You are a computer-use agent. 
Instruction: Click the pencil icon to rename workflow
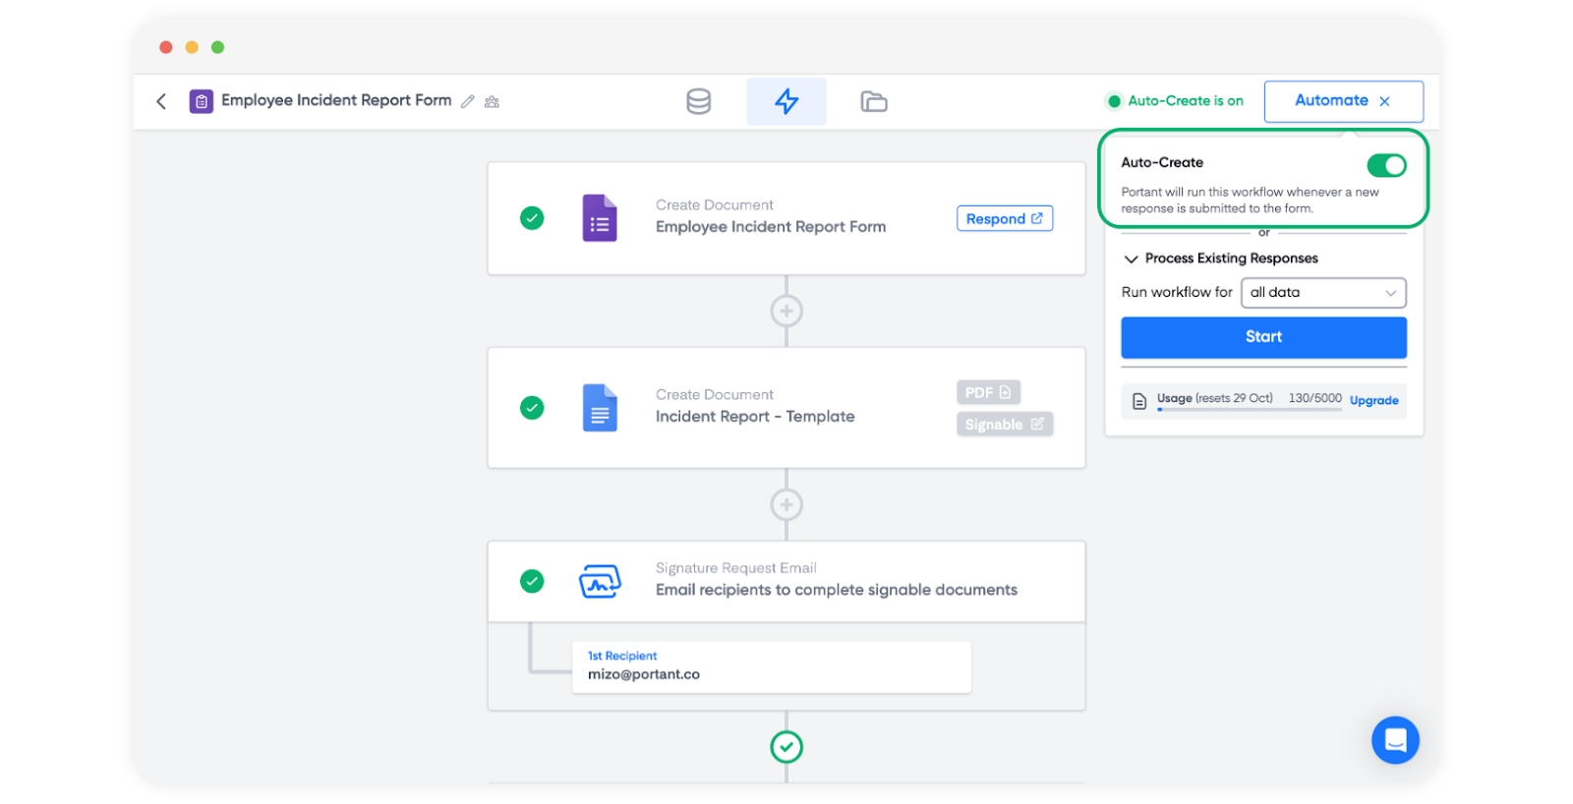tap(468, 101)
